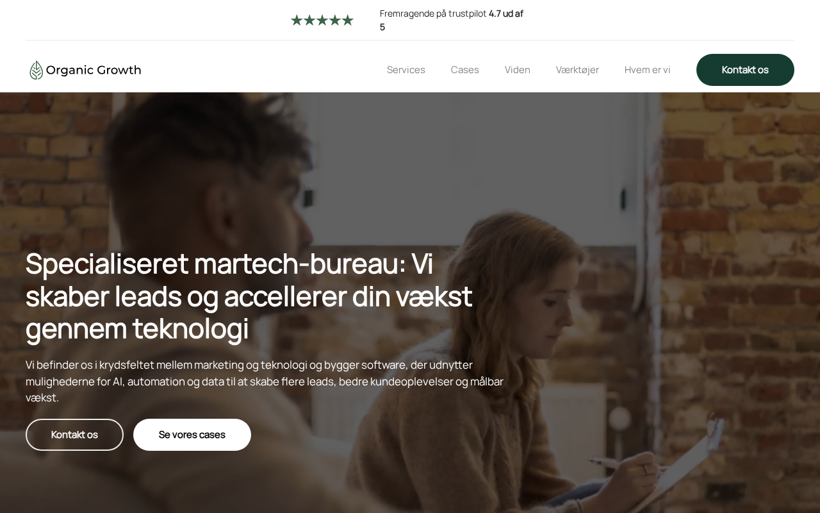This screenshot has height=513, width=820.
Task: Click the Se vores cases button
Action: pos(192,435)
